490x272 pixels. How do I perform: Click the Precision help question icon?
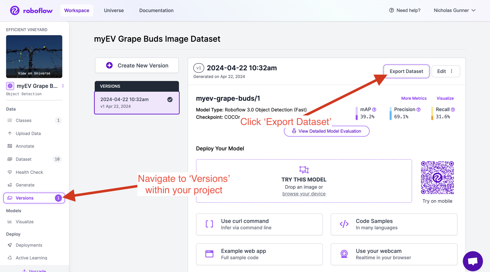[x=419, y=110]
